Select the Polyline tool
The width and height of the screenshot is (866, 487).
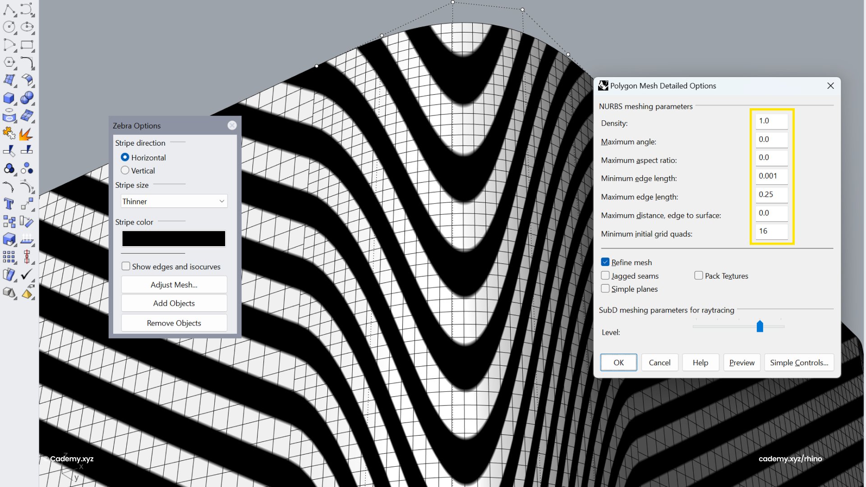(9, 9)
